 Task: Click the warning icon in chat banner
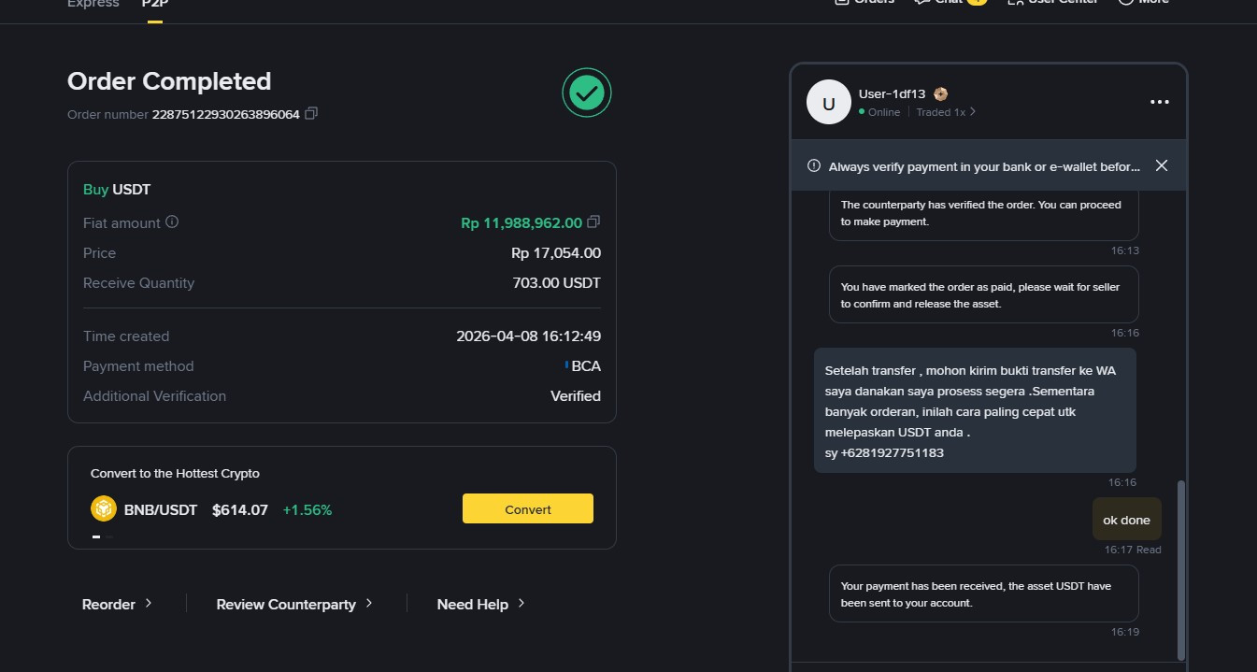coord(814,166)
